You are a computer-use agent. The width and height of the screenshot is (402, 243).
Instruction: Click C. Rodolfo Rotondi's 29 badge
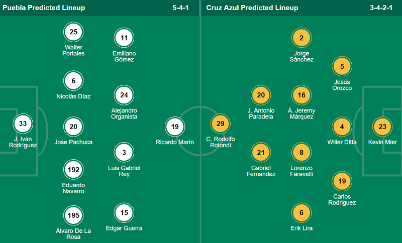[x=221, y=124]
